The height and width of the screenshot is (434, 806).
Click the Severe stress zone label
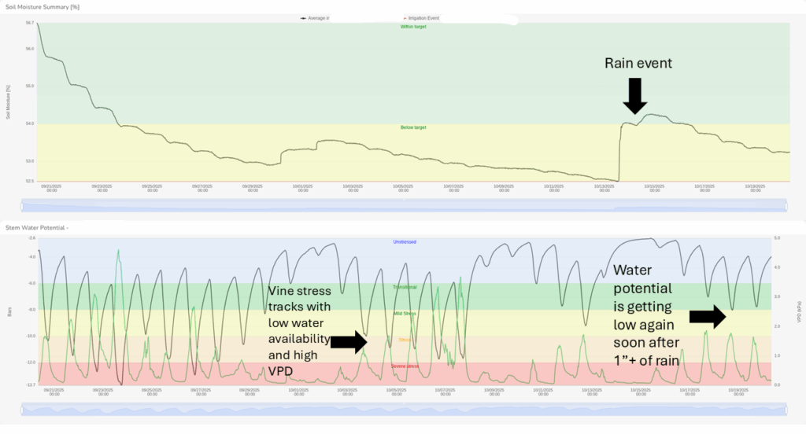(405, 366)
